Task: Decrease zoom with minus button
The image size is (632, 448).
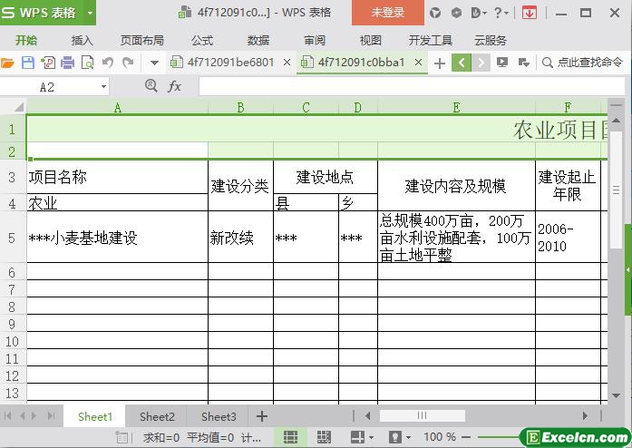Action: [x=466, y=437]
